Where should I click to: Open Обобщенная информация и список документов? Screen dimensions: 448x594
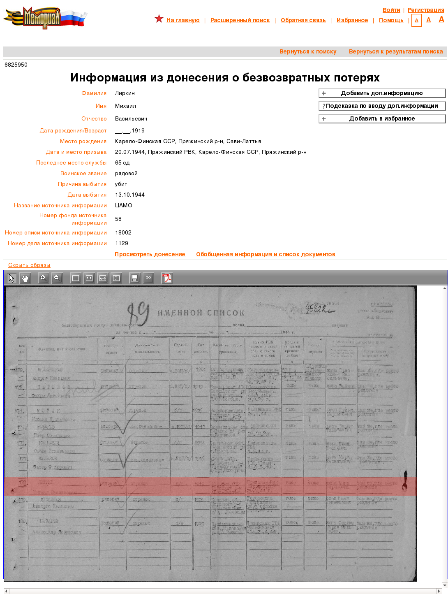pyautogui.click(x=266, y=254)
